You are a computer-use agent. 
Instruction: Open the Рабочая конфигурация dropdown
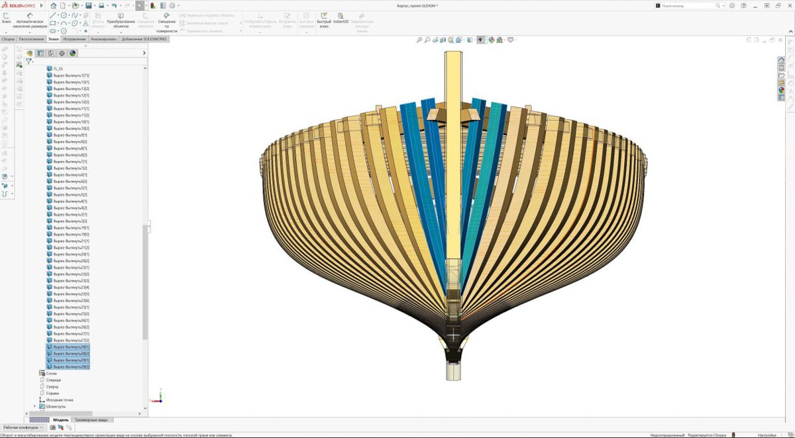(x=23, y=428)
